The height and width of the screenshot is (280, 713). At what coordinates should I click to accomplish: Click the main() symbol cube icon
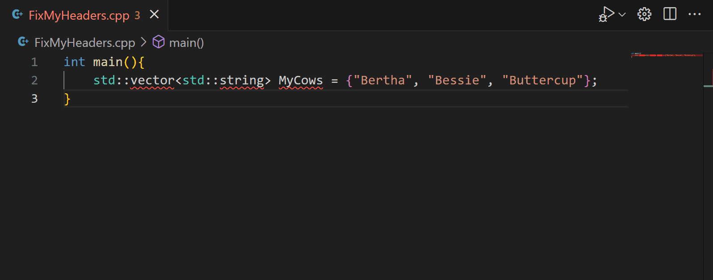click(x=159, y=42)
